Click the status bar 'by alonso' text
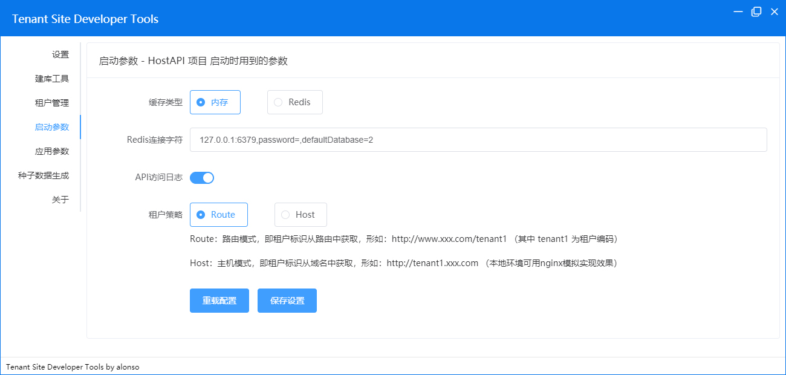 (123, 367)
